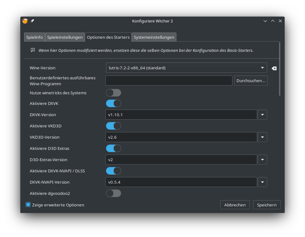The width and height of the screenshot is (305, 237).
Task: Expand D3D-Extras-Version dropdown arrow
Action: [x=262, y=160]
